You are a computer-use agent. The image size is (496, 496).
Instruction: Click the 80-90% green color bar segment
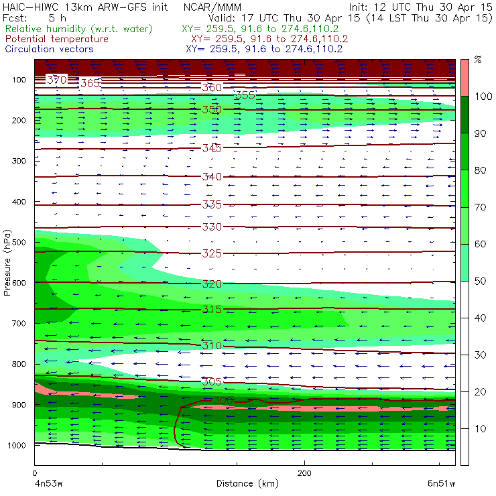pyautogui.click(x=464, y=151)
